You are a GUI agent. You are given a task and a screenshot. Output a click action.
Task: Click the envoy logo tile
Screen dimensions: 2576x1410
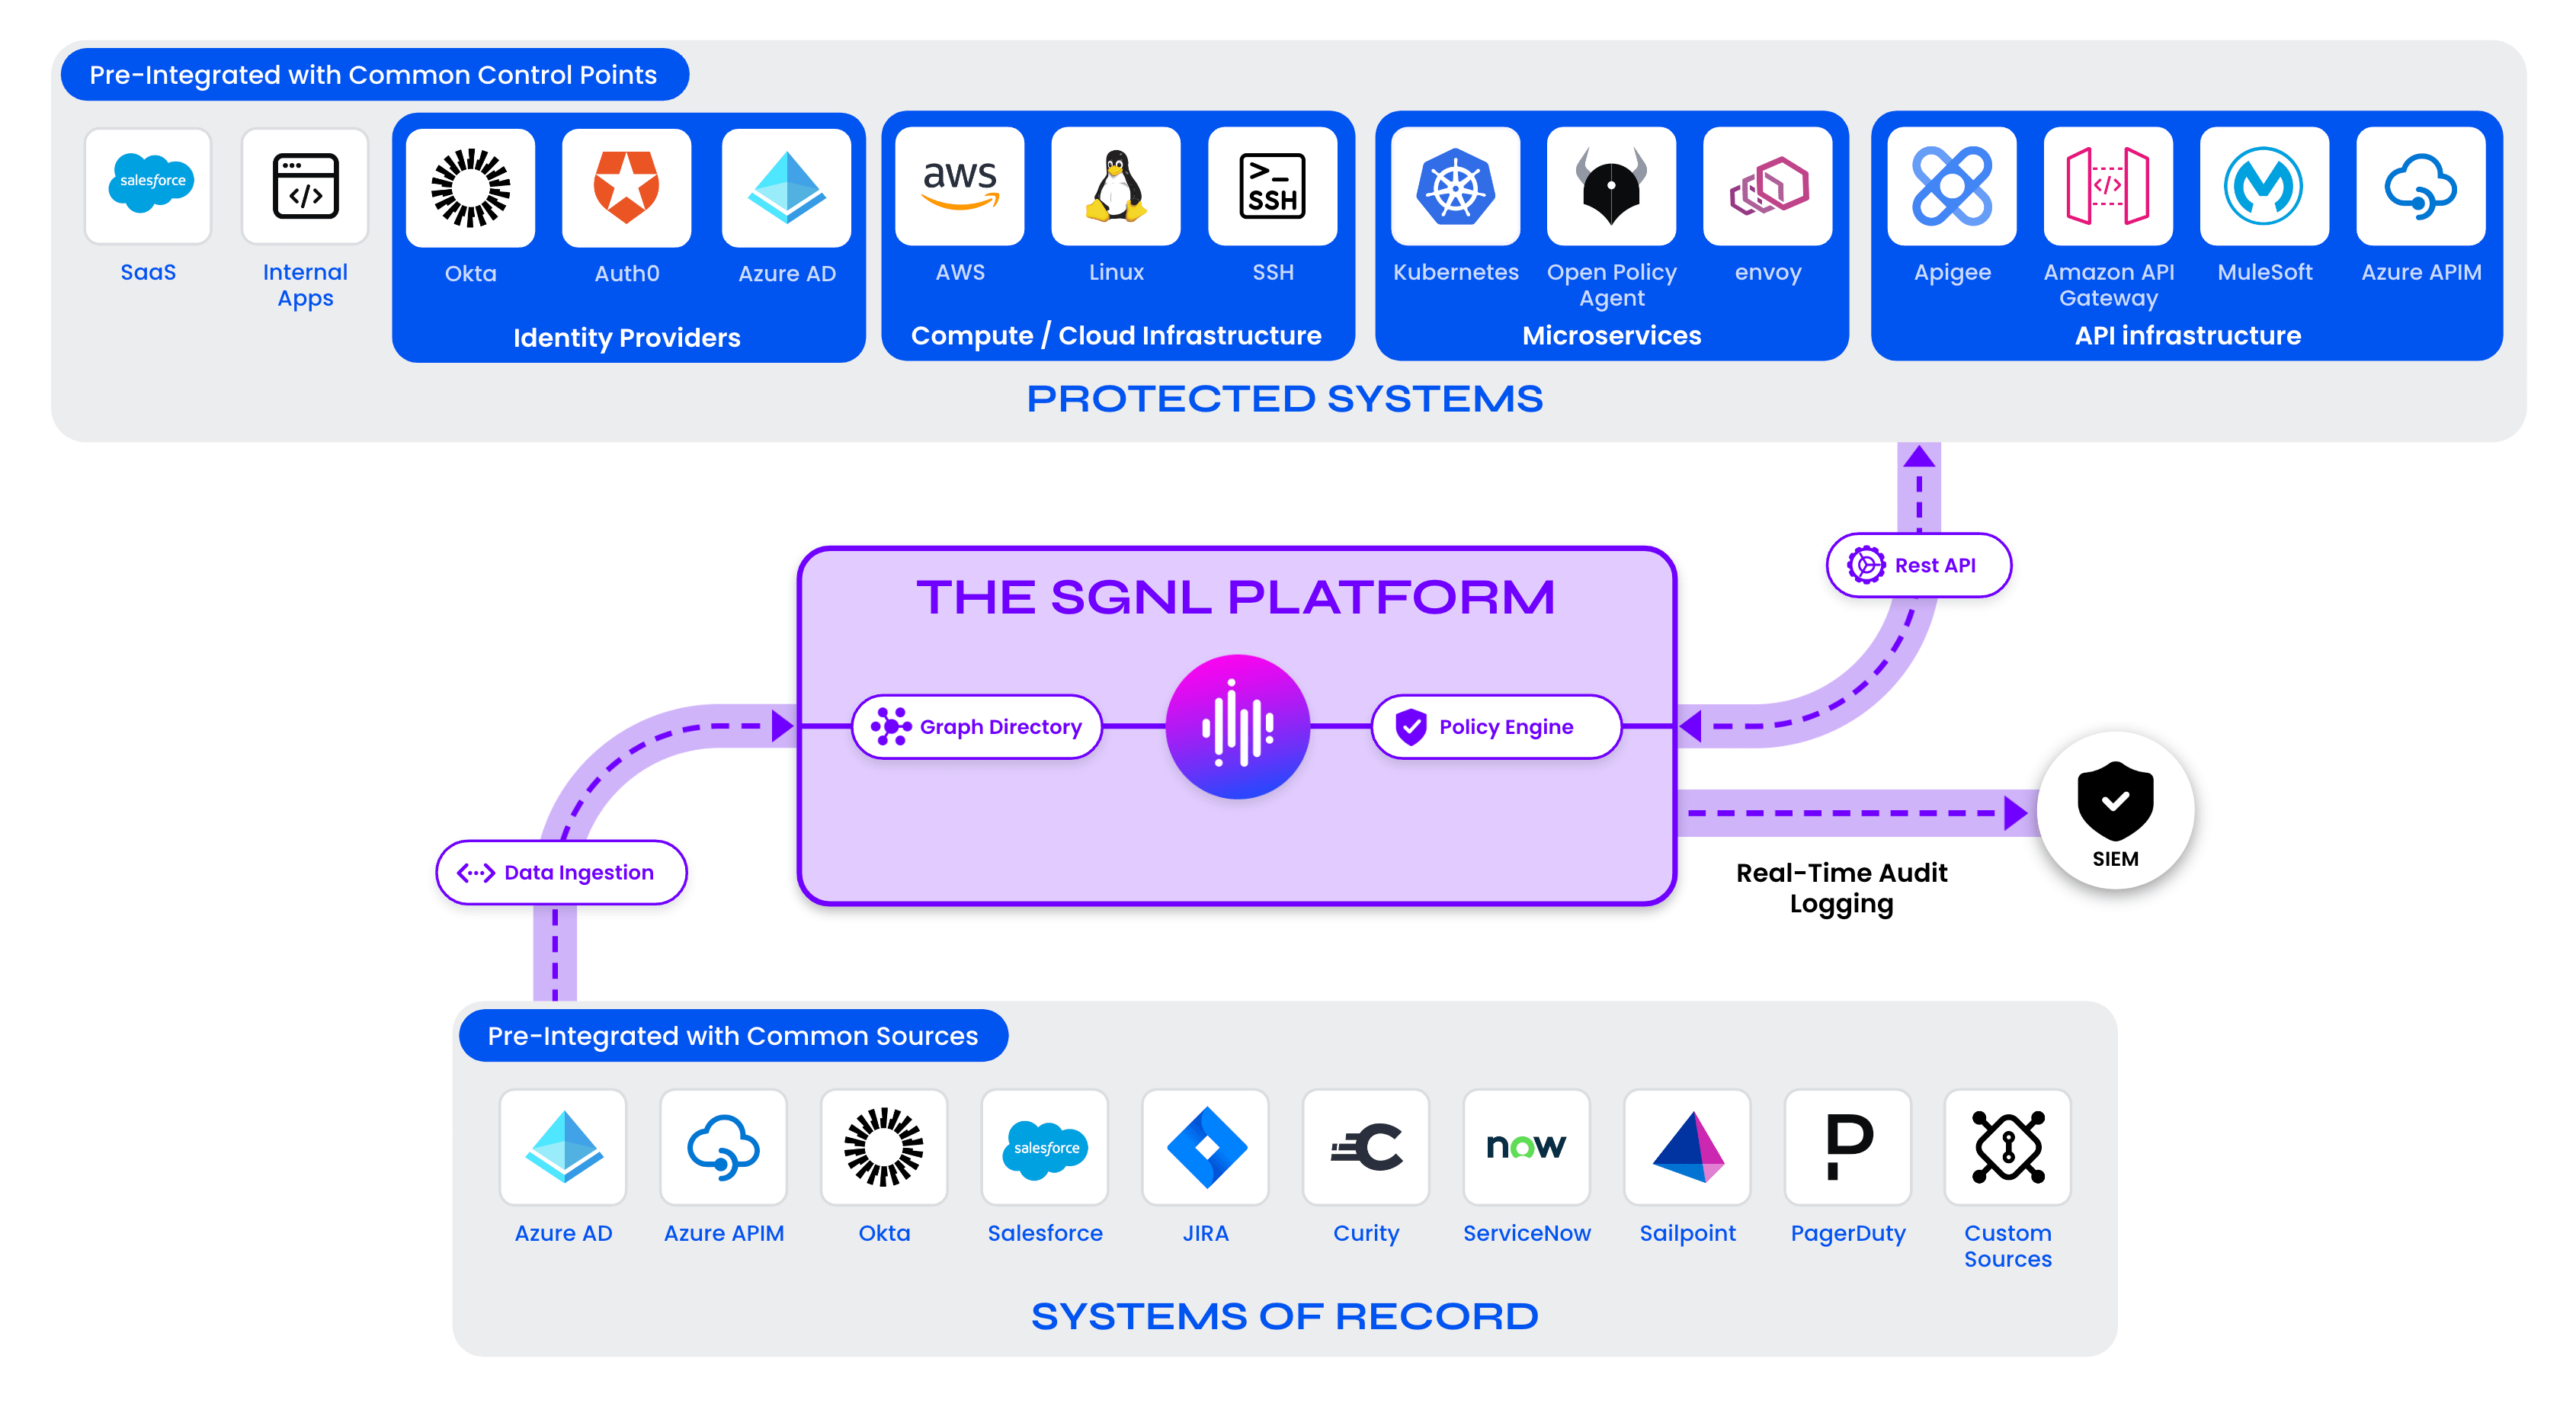tap(1767, 187)
